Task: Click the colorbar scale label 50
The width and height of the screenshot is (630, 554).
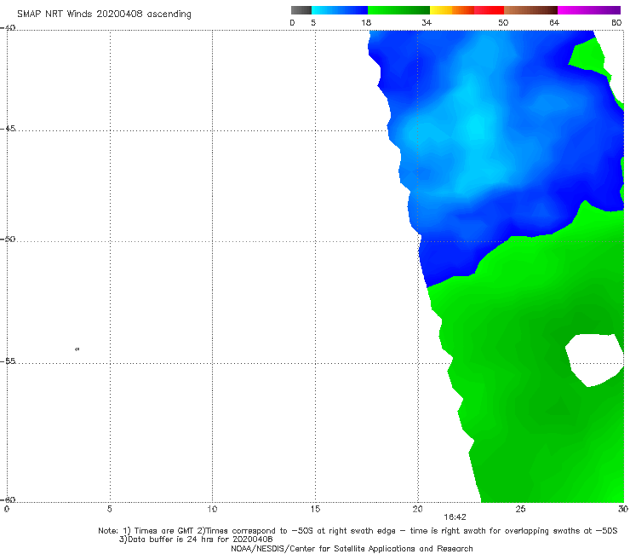Action: point(503,22)
